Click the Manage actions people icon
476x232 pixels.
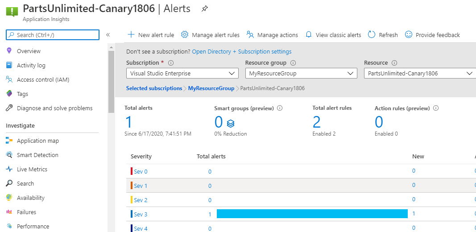click(x=250, y=35)
